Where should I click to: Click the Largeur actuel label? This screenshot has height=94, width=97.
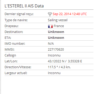coord(16,73)
